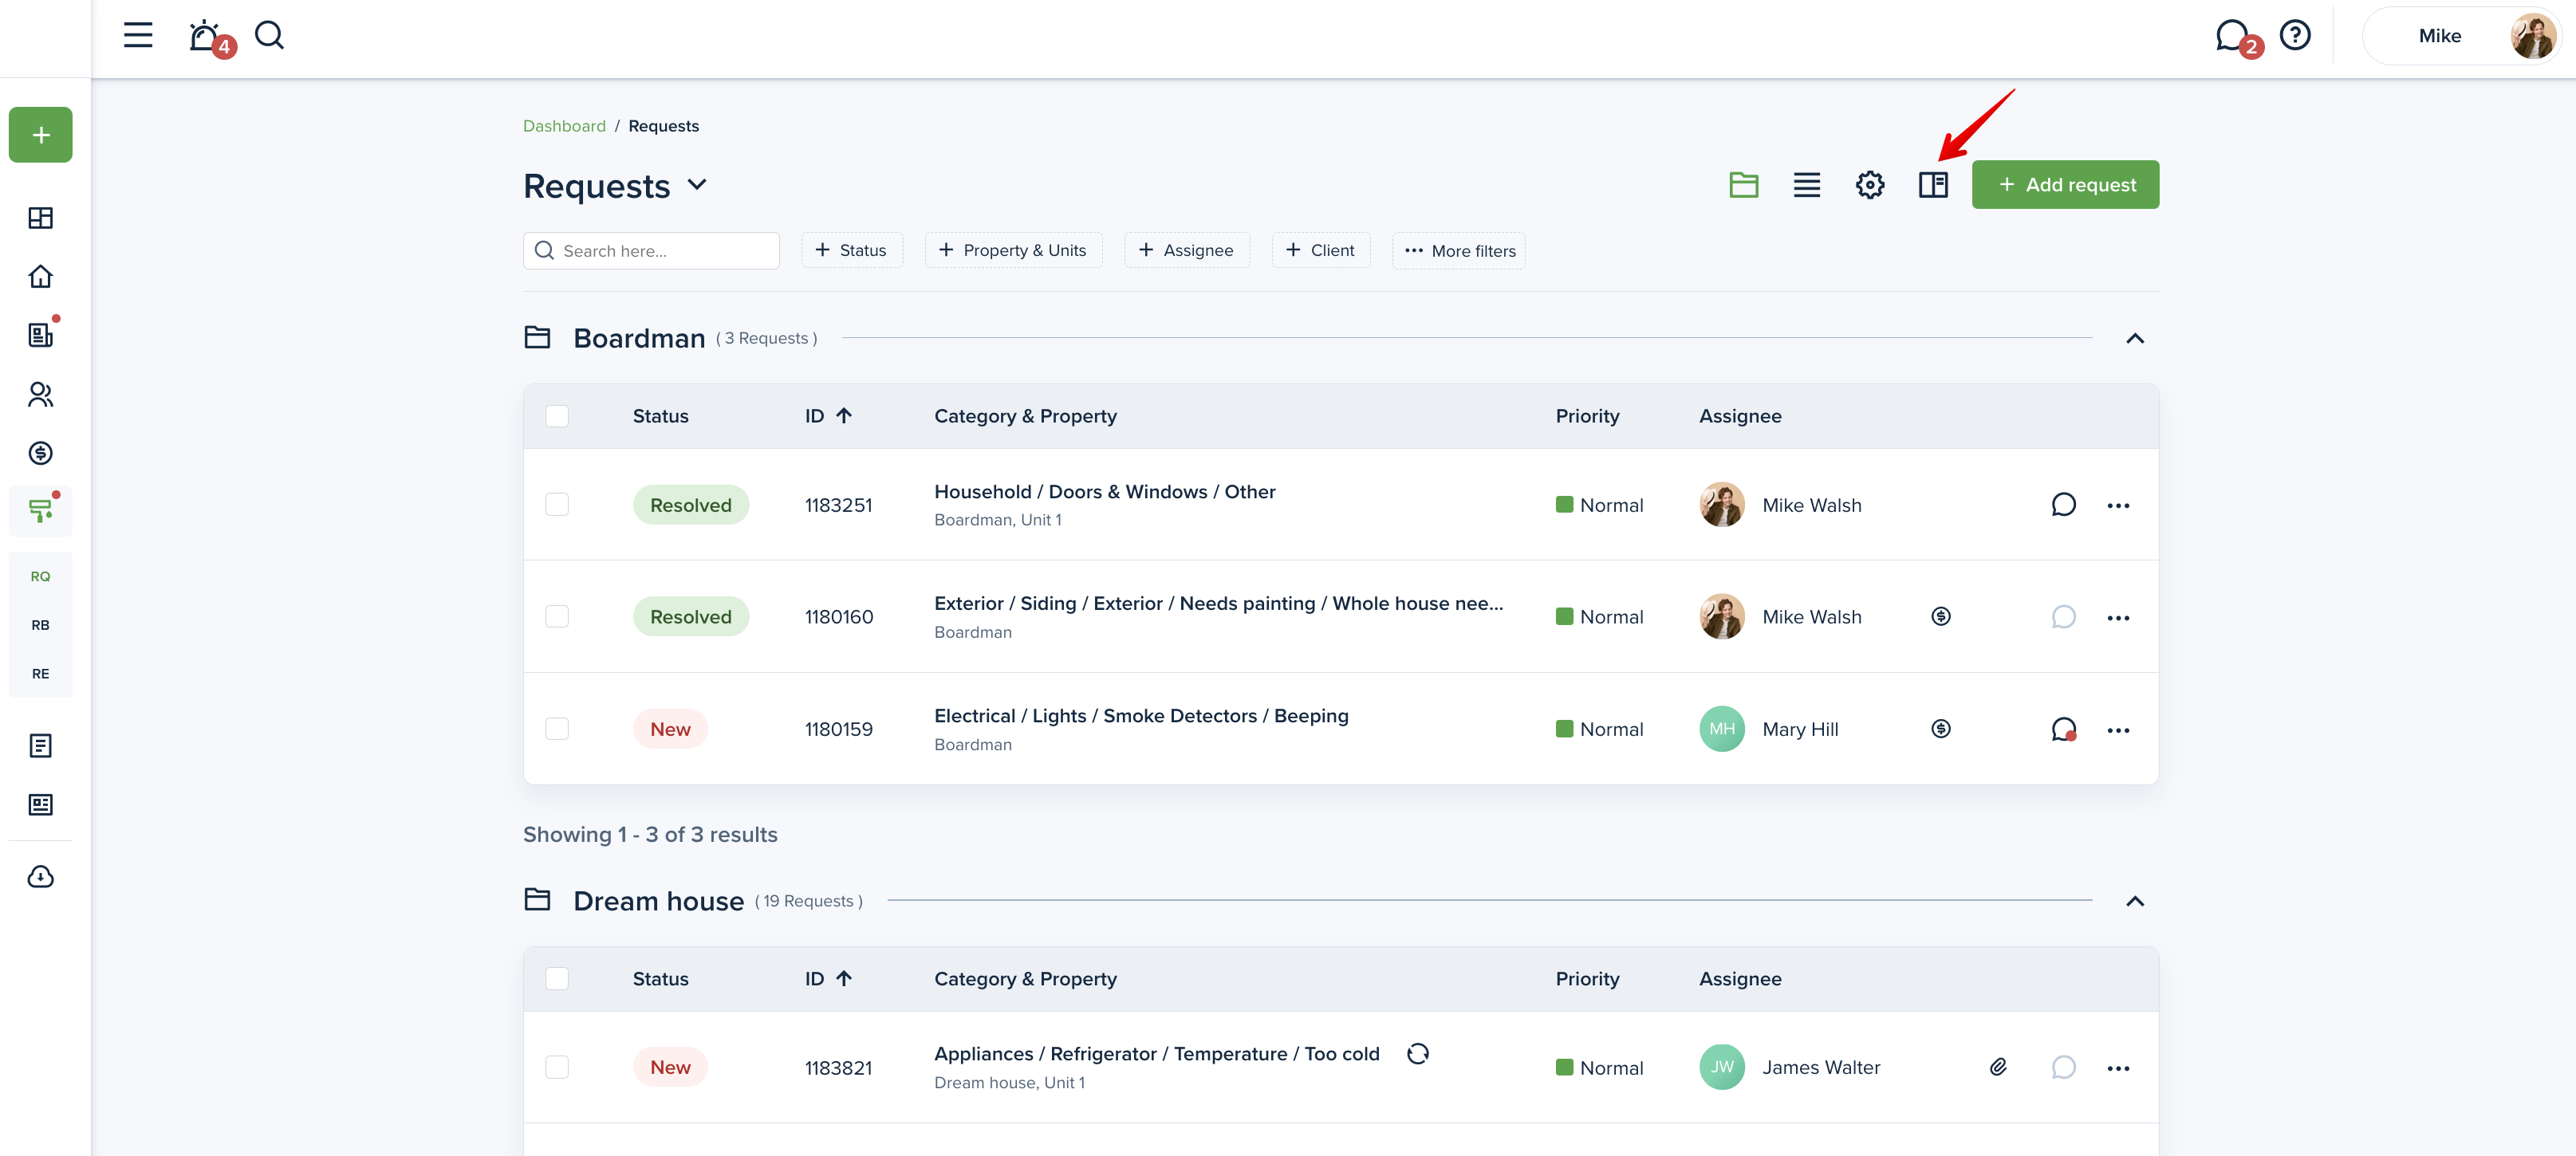Open the chat messages icon in the header
This screenshot has height=1156, width=2576.
coord(2232,36)
